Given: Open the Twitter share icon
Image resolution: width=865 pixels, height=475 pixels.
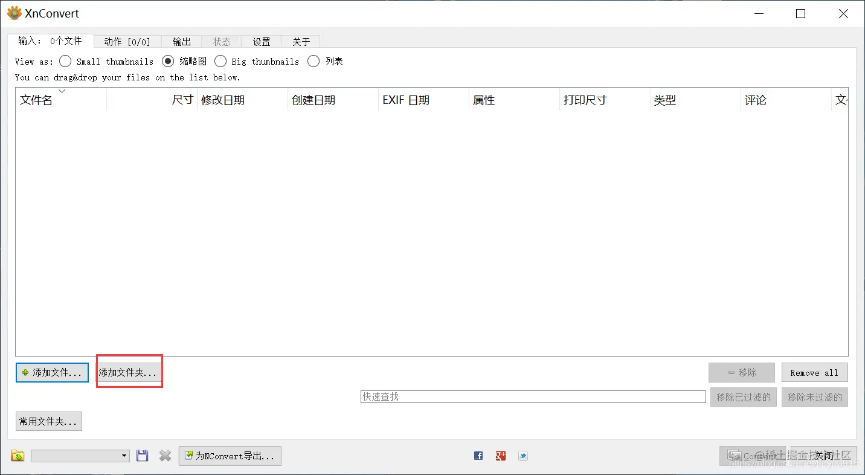Looking at the screenshot, I should coord(523,456).
